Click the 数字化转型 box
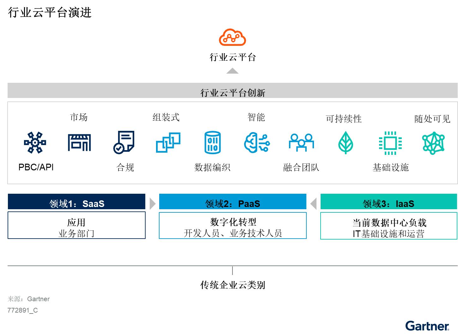The height and width of the screenshot is (335, 458). point(233,225)
